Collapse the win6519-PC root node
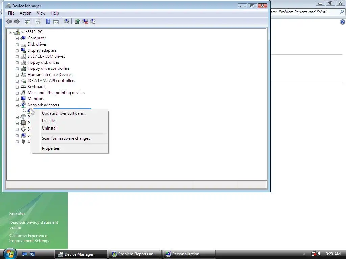Image resolution: width=346 pixels, height=259 pixels. click(10, 32)
